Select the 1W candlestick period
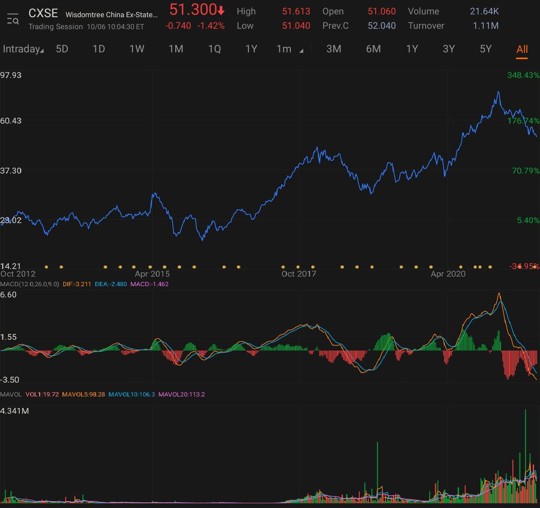 pyautogui.click(x=137, y=49)
